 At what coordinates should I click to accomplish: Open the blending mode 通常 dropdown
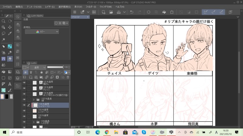coord(38,67)
